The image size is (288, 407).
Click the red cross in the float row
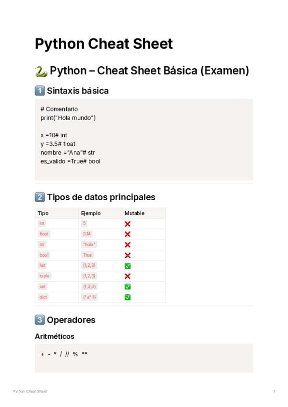(x=128, y=234)
